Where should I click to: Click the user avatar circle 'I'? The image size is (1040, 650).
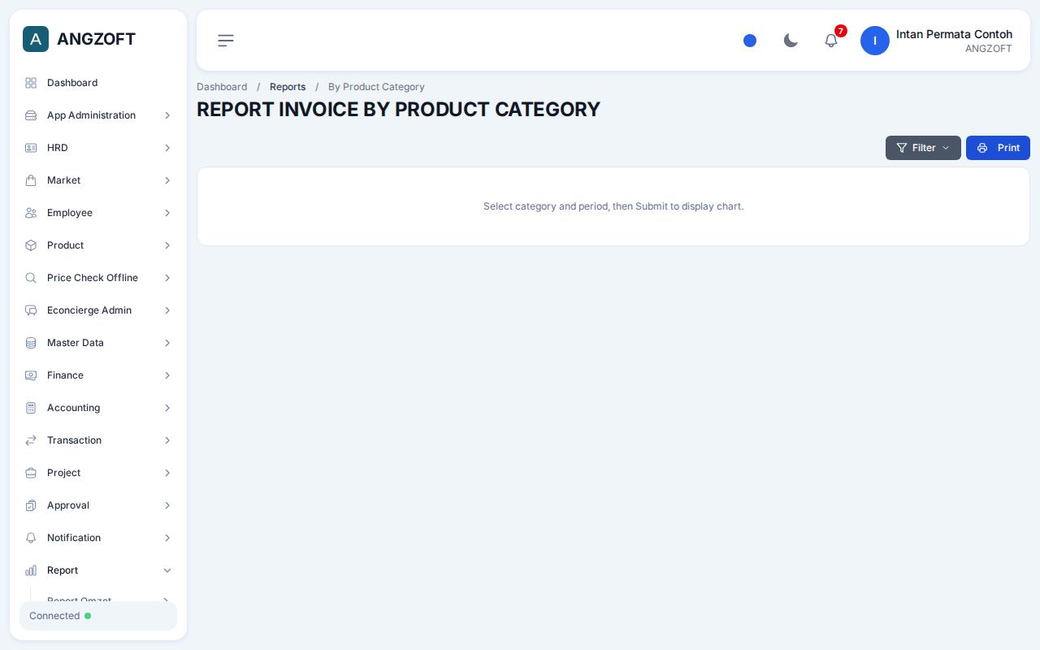click(x=875, y=41)
